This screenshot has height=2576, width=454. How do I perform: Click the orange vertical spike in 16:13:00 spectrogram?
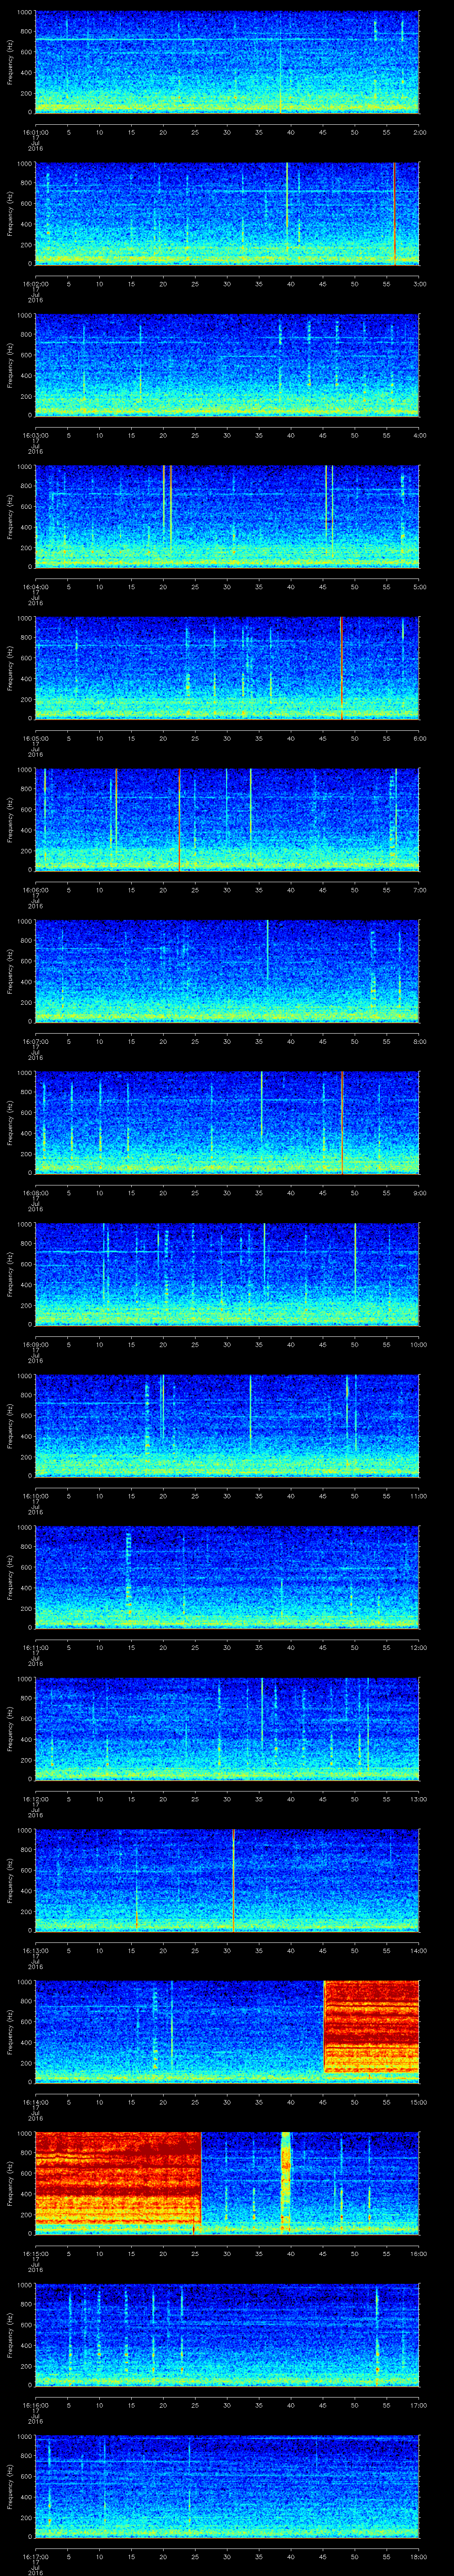click(x=234, y=1880)
